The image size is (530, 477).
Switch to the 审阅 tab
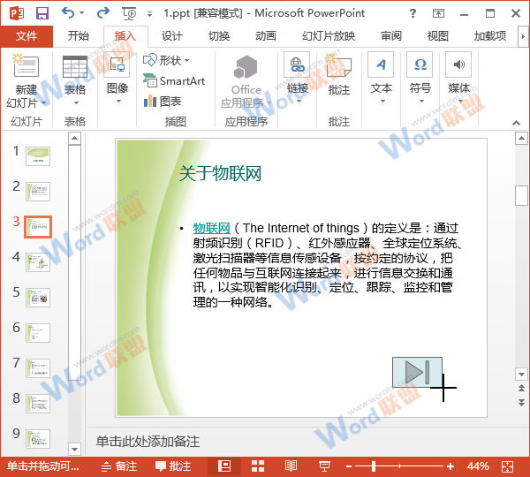[x=391, y=36]
